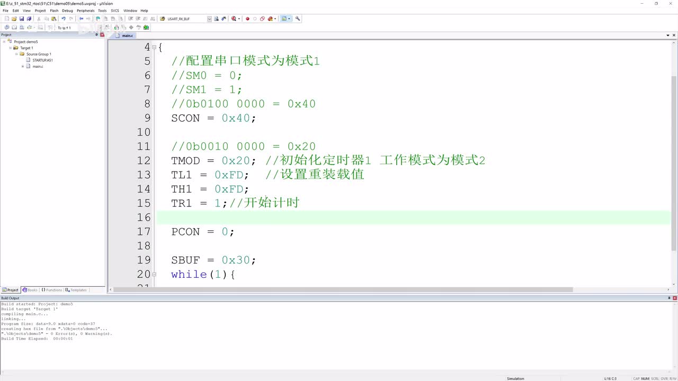The image size is (678, 381).
Task: Select the Project panel tab
Action: click(11, 290)
